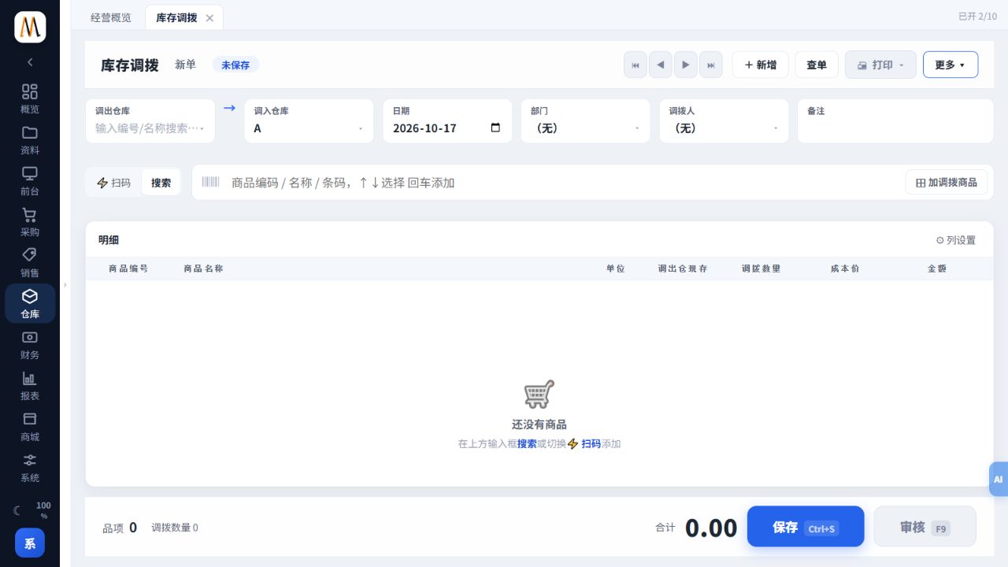
Task: Open 列设置 column settings
Action: click(955, 240)
